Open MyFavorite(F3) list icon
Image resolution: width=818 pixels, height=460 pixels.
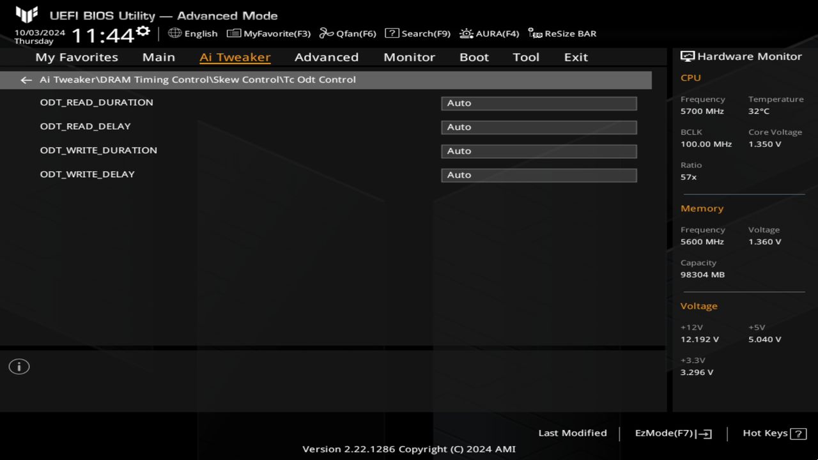point(234,33)
